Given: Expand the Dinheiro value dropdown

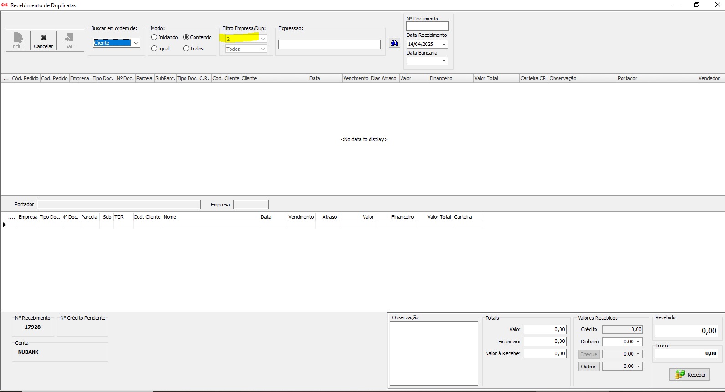Looking at the screenshot, I should (638, 342).
